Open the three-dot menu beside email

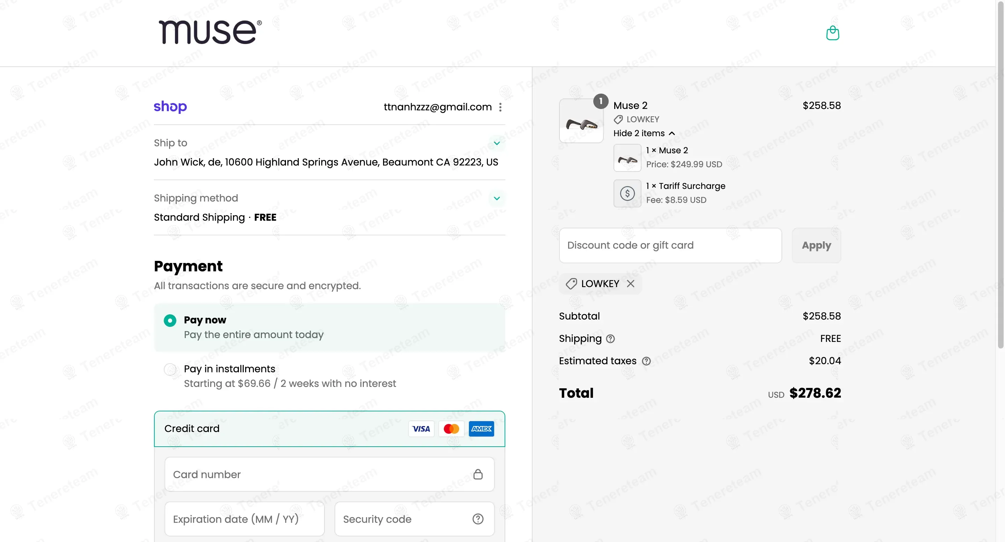(500, 107)
